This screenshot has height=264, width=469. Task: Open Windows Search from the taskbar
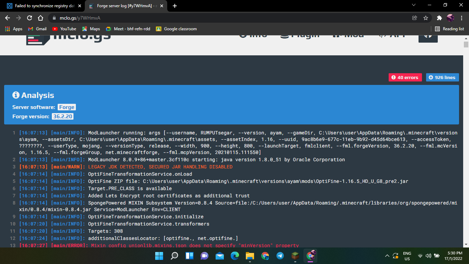[x=174, y=256]
